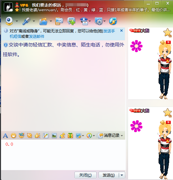Open the send button options dropdown arrow
The image size is (173, 180).
[122, 175]
